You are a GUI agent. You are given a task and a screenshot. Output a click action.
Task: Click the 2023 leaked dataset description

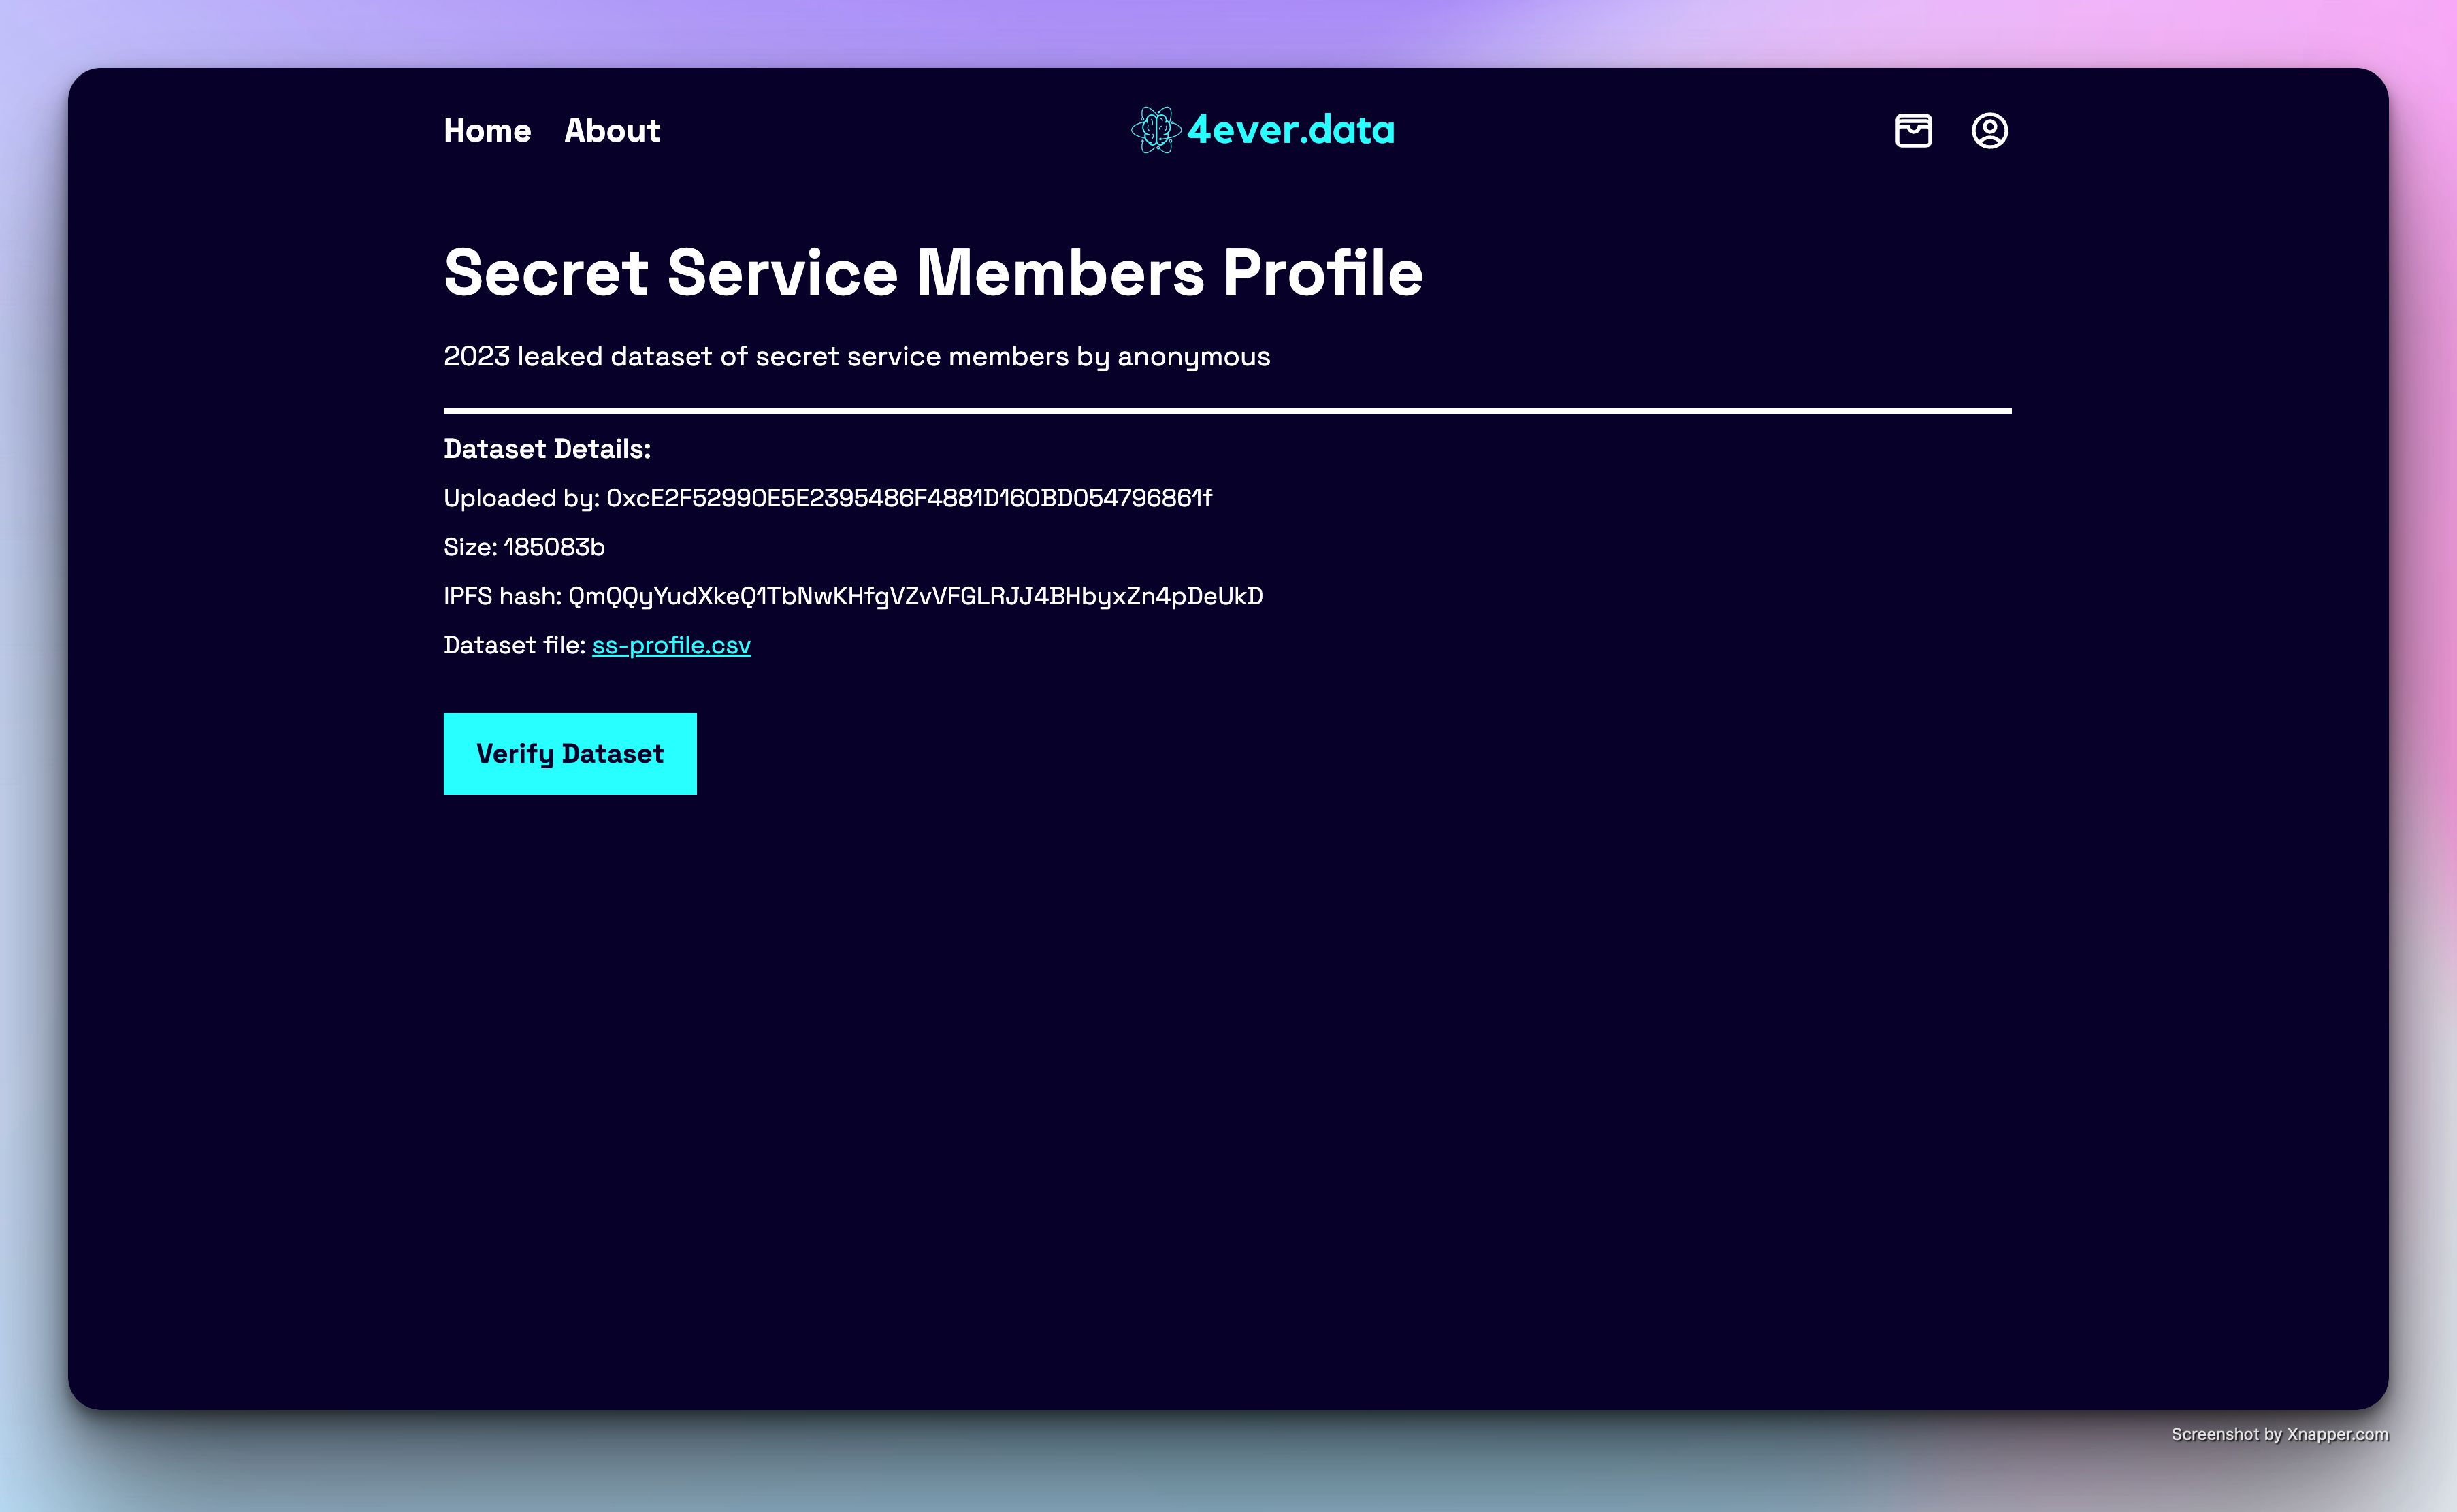coord(857,357)
